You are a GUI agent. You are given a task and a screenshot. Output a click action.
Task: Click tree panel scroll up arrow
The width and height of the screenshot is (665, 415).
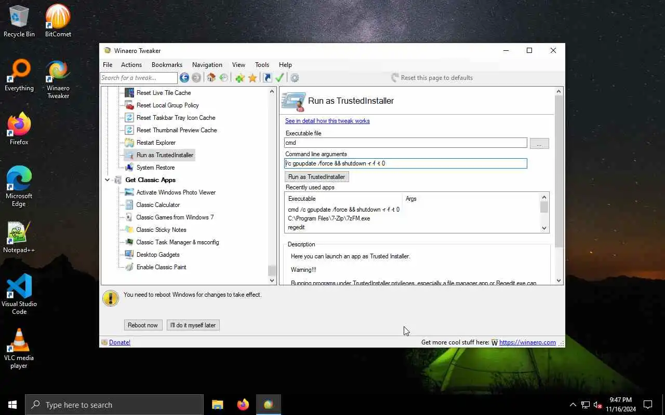click(x=272, y=91)
